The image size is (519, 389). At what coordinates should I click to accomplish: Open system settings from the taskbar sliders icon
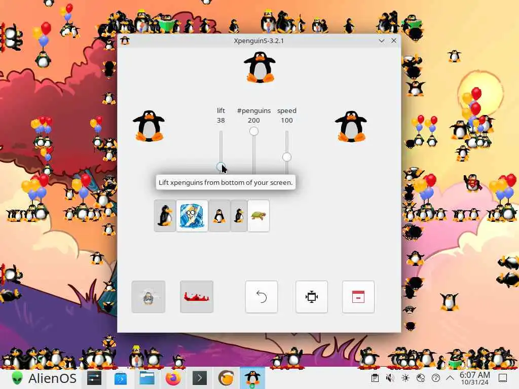94,378
